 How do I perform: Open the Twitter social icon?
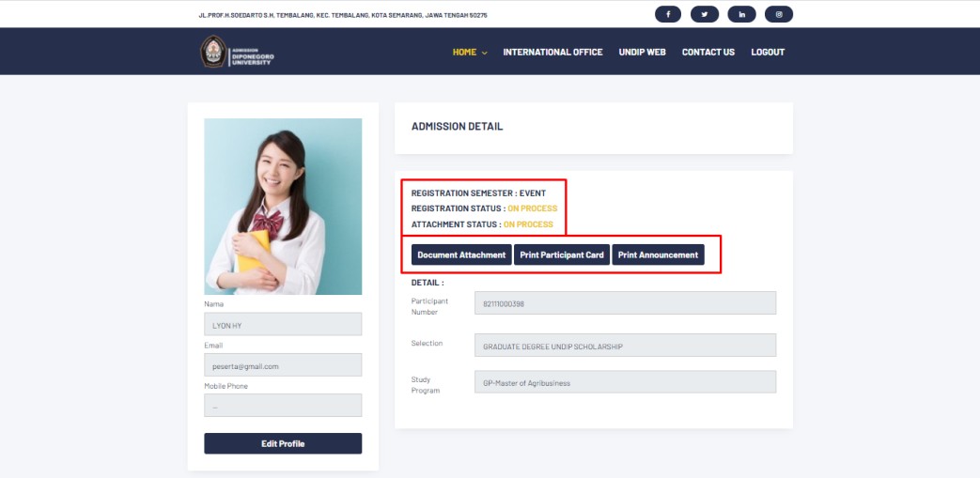click(x=704, y=14)
